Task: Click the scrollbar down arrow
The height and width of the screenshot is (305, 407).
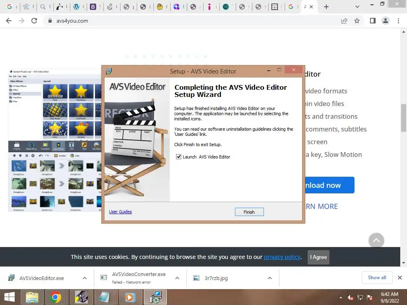Action: point(403,263)
